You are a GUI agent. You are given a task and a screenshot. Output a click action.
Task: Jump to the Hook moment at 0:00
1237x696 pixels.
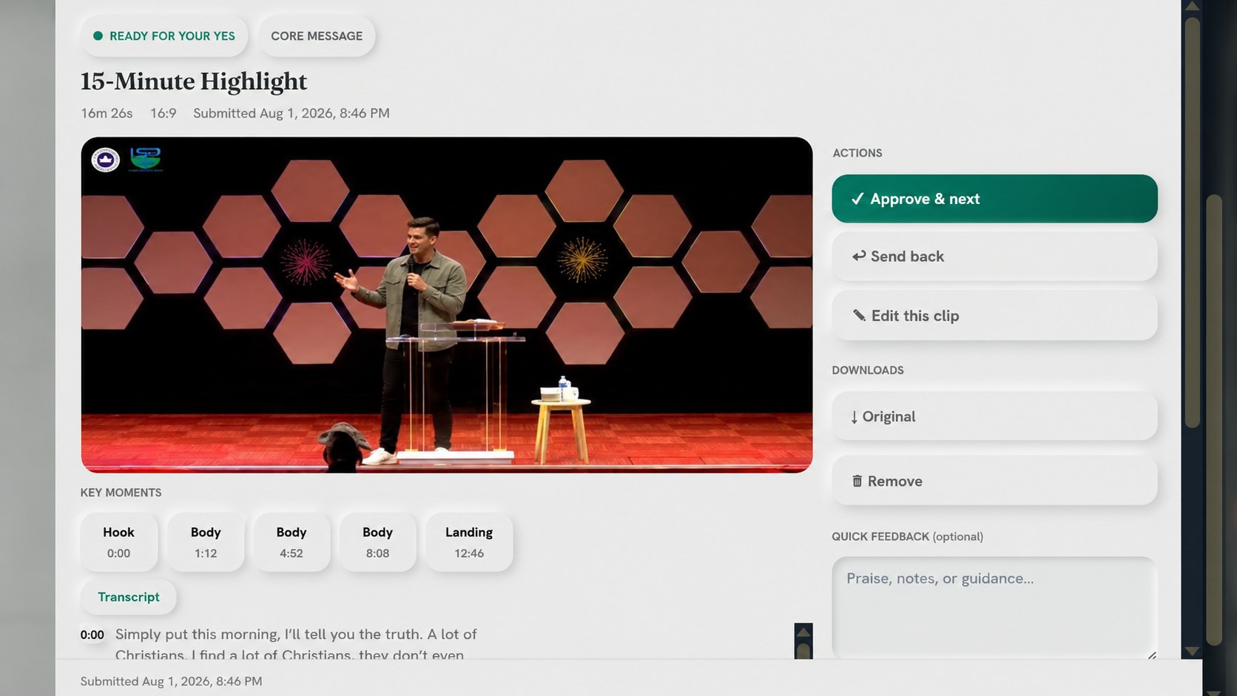(118, 542)
